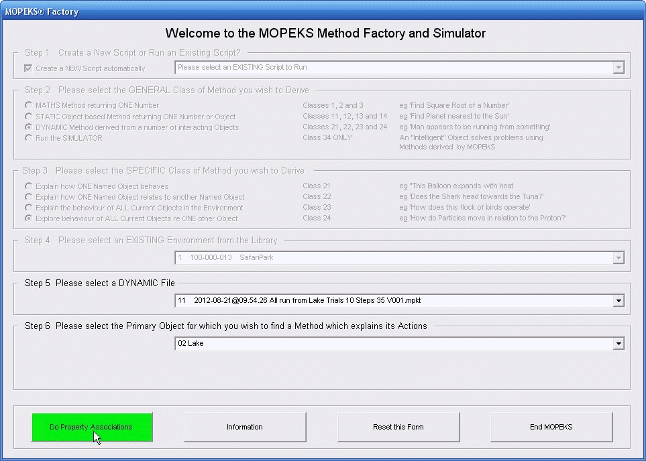Click 'Does the Shark head towards the Tuna?' example
Image resolution: width=646 pixels, height=461 pixels.
pyautogui.click(x=472, y=196)
